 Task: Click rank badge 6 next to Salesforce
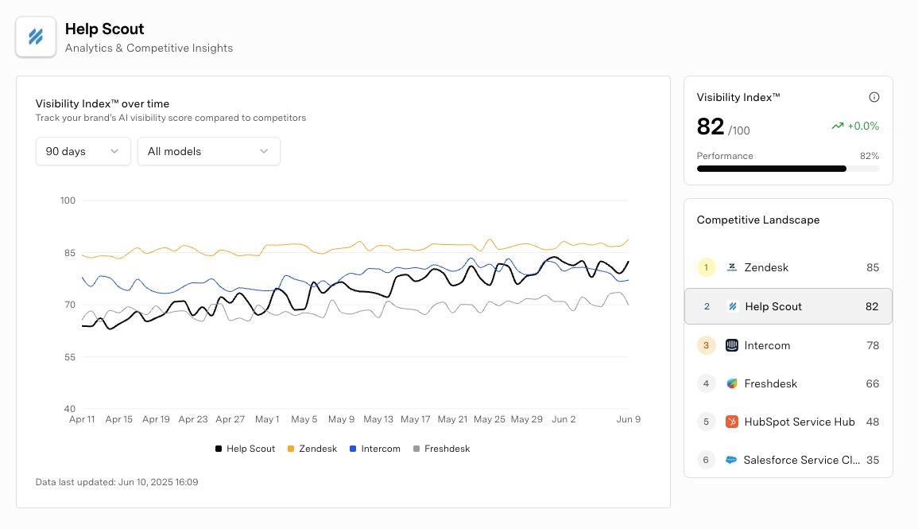click(706, 460)
